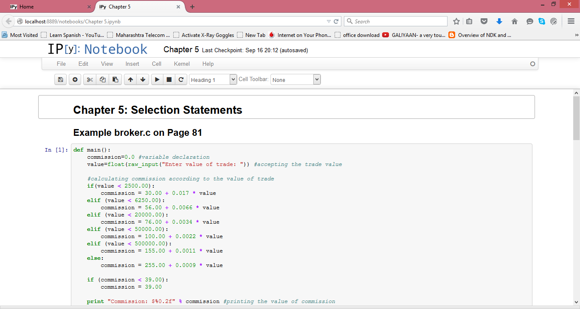Move the cell up with arrow icon
The height and width of the screenshot is (309, 580).
pos(130,80)
